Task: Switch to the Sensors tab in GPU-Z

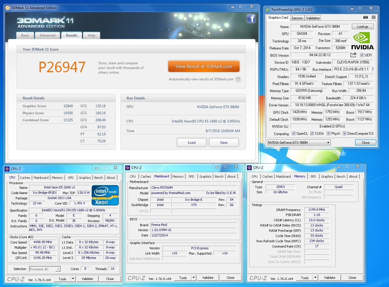Action: pos(297,18)
